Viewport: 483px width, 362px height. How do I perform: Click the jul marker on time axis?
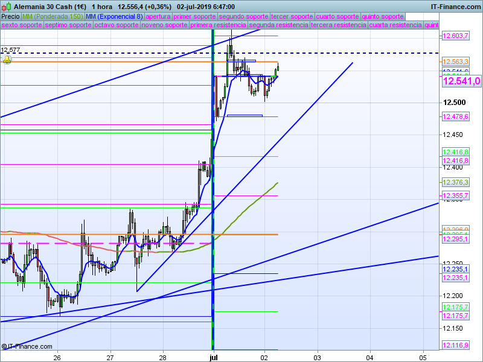pyautogui.click(x=213, y=358)
